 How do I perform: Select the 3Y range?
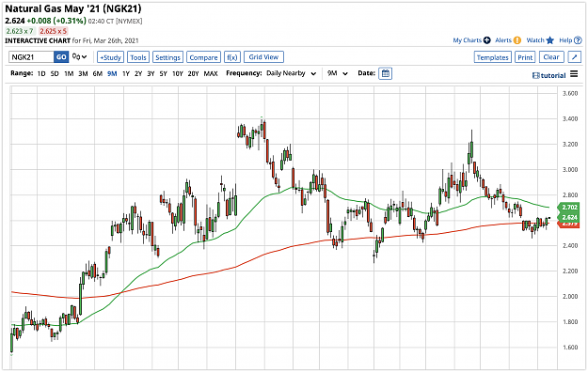(151, 73)
